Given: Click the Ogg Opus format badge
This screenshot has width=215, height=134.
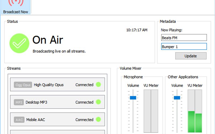Looking at the screenshot, I should pyautogui.click(x=23, y=85).
